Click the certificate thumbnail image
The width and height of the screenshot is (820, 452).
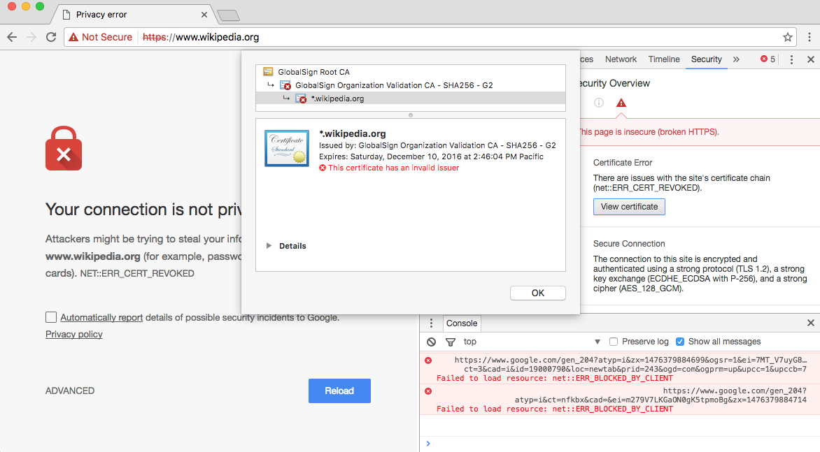pyautogui.click(x=287, y=148)
